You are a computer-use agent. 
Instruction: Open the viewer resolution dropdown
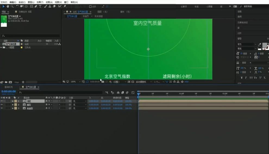point(120,82)
